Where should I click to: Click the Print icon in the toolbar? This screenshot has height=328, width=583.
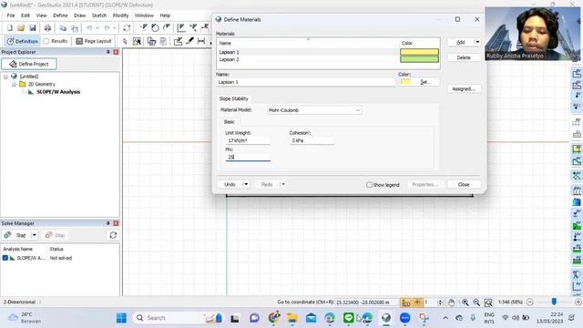(x=47, y=28)
